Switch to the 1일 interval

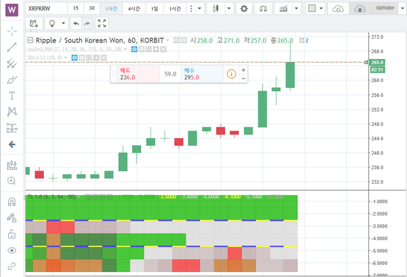155,8
